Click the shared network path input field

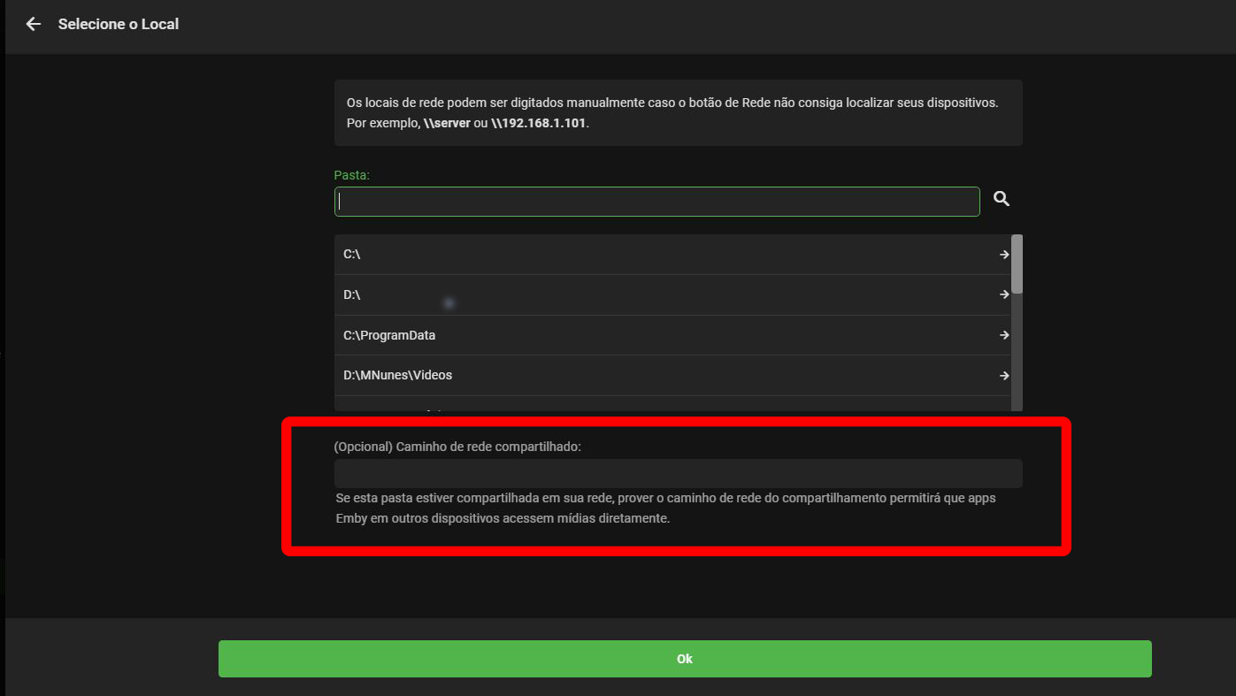(678, 473)
